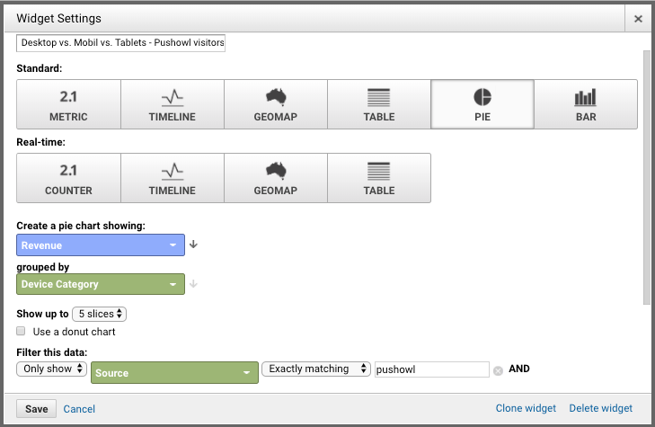655x427 pixels.
Task: Change the 5 slices selector
Action: tap(100, 314)
